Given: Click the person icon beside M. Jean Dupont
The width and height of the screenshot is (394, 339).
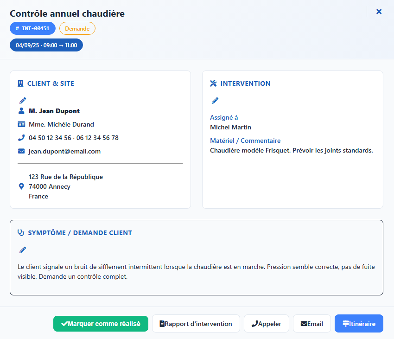Looking at the screenshot, I should tap(20, 110).
